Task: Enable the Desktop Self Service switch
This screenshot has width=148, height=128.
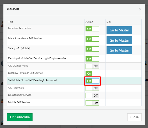Action: 92,96
